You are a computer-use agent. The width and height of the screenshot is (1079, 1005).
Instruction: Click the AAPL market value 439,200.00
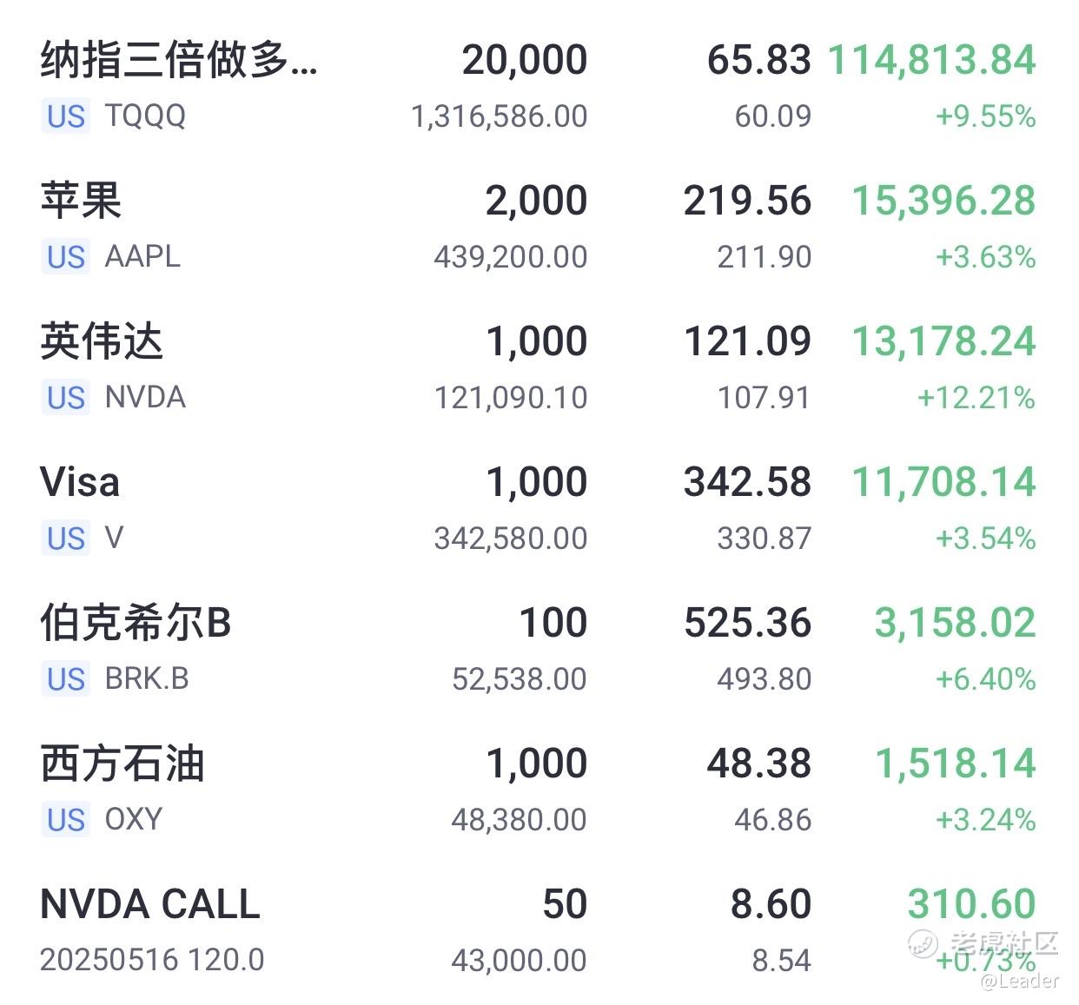point(511,257)
